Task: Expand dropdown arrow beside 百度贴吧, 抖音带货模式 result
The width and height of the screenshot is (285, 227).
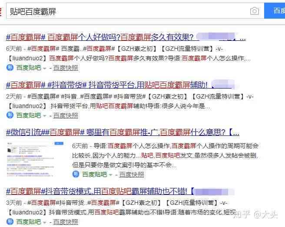Action: (x=44, y=222)
